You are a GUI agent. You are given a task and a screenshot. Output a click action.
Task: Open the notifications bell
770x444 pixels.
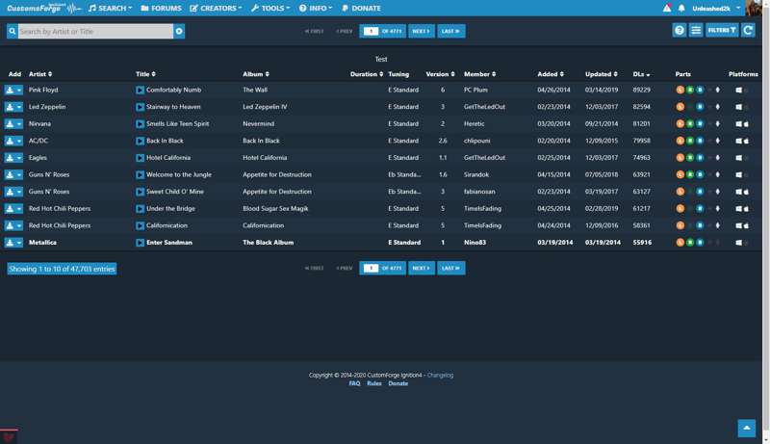[x=681, y=8]
